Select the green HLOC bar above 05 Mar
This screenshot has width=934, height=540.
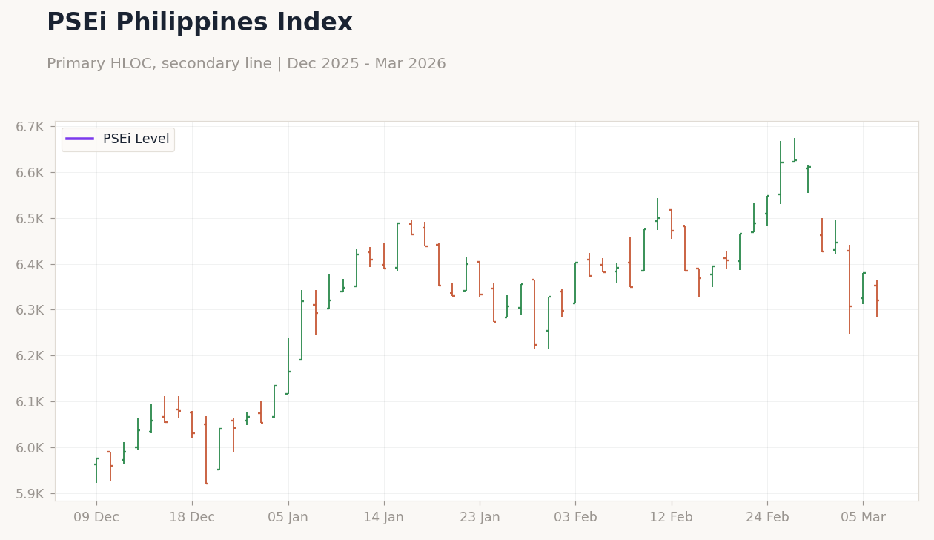point(863,289)
